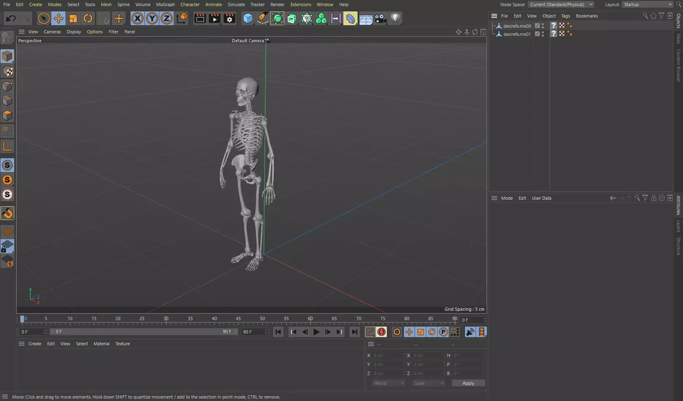Click the timeline playhead at frame 0
The width and height of the screenshot is (683, 401).
point(22,319)
